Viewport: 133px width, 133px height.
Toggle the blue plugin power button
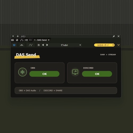coord(14,45)
